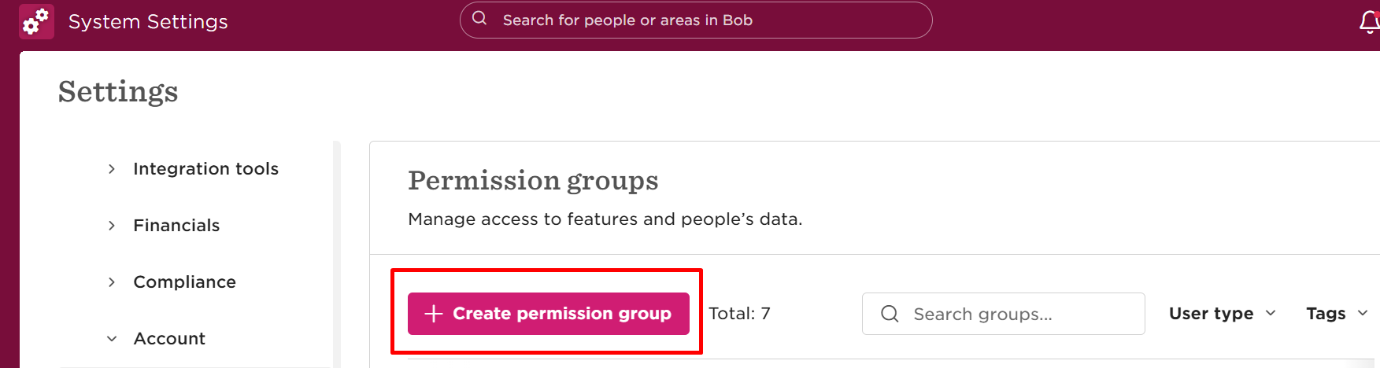The width and height of the screenshot is (1380, 368).
Task: Open the User type filter dropdown
Action: (1222, 314)
